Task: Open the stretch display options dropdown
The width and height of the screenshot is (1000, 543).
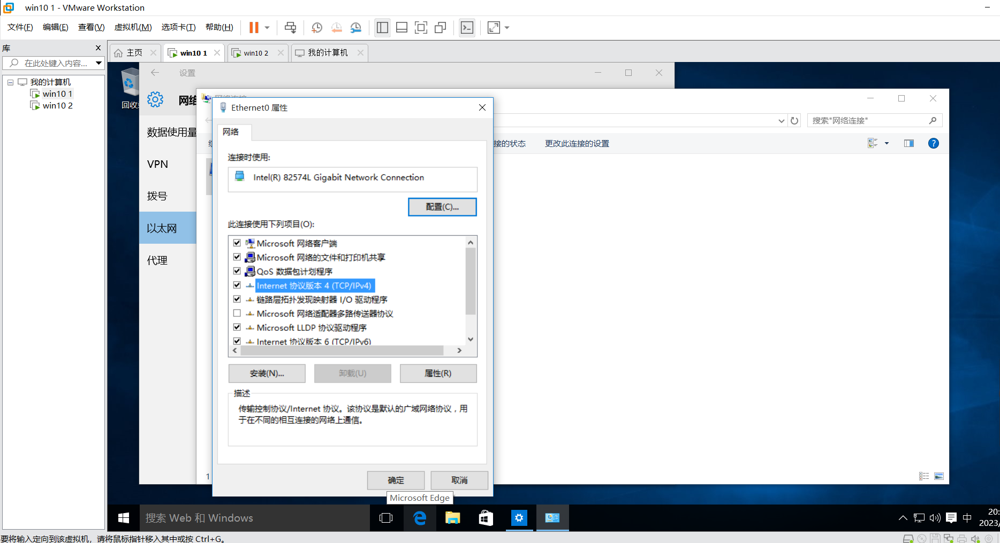Action: click(507, 27)
